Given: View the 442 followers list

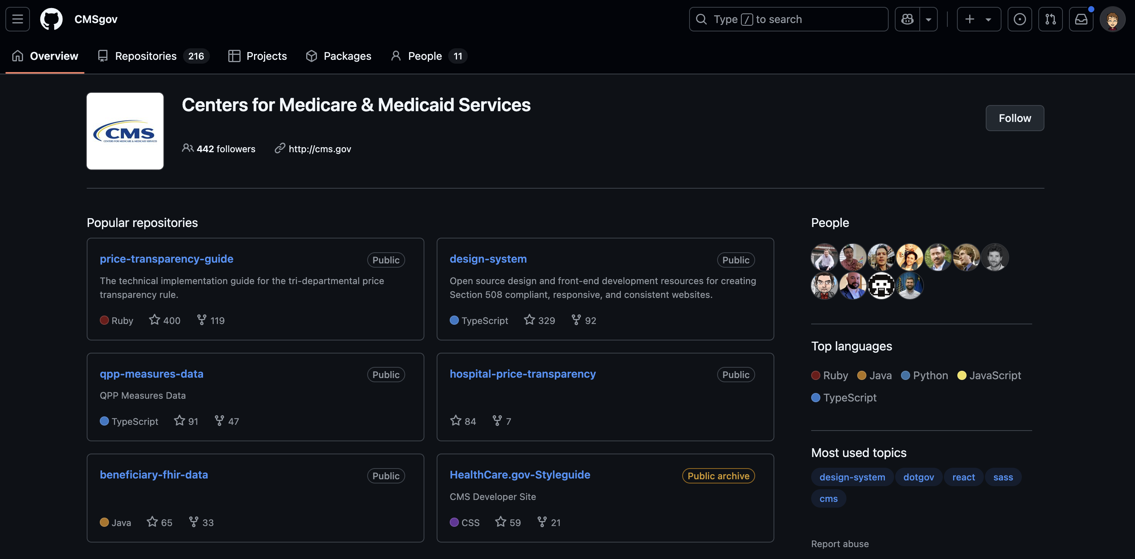Looking at the screenshot, I should click(x=219, y=149).
